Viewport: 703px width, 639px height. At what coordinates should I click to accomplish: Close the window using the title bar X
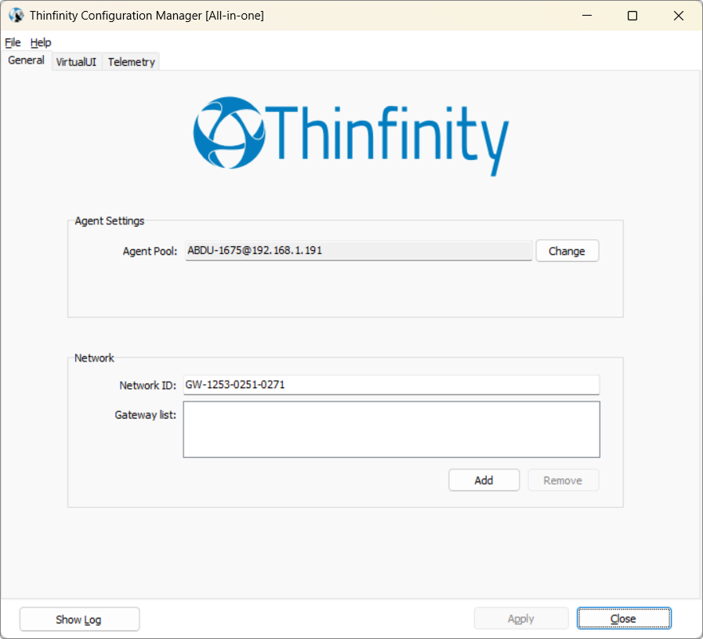point(679,16)
